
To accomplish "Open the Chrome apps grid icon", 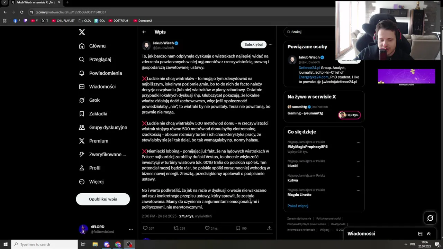I will coord(4,21).
